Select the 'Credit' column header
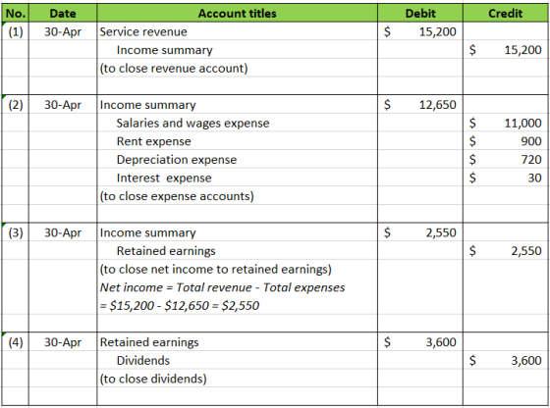 506,14
